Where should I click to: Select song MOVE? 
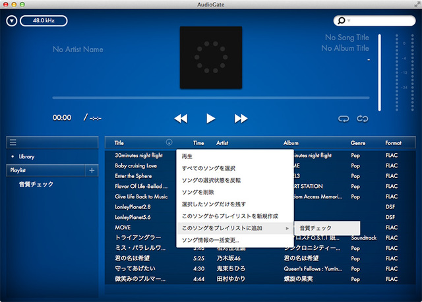tap(123, 227)
